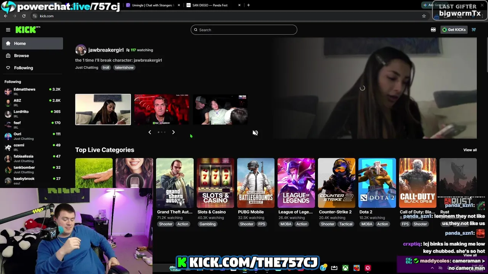The image size is (488, 274).
Task: Bookmark this page with star icon
Action: click(x=424, y=16)
